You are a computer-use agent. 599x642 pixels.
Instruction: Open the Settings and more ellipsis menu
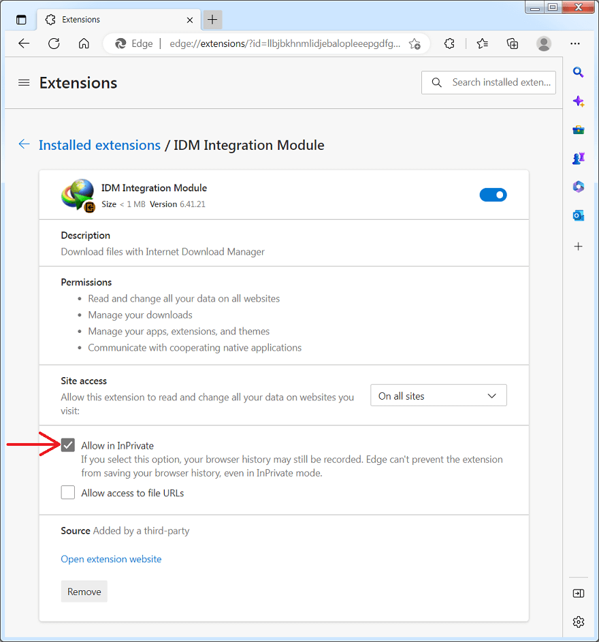(x=575, y=43)
